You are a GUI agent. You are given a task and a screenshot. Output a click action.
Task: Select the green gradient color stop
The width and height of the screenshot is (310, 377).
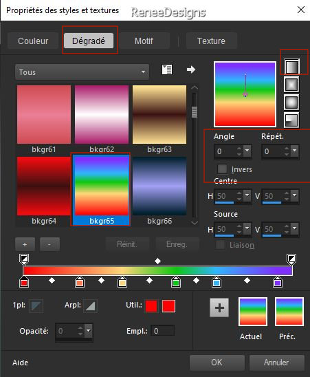[176, 282]
